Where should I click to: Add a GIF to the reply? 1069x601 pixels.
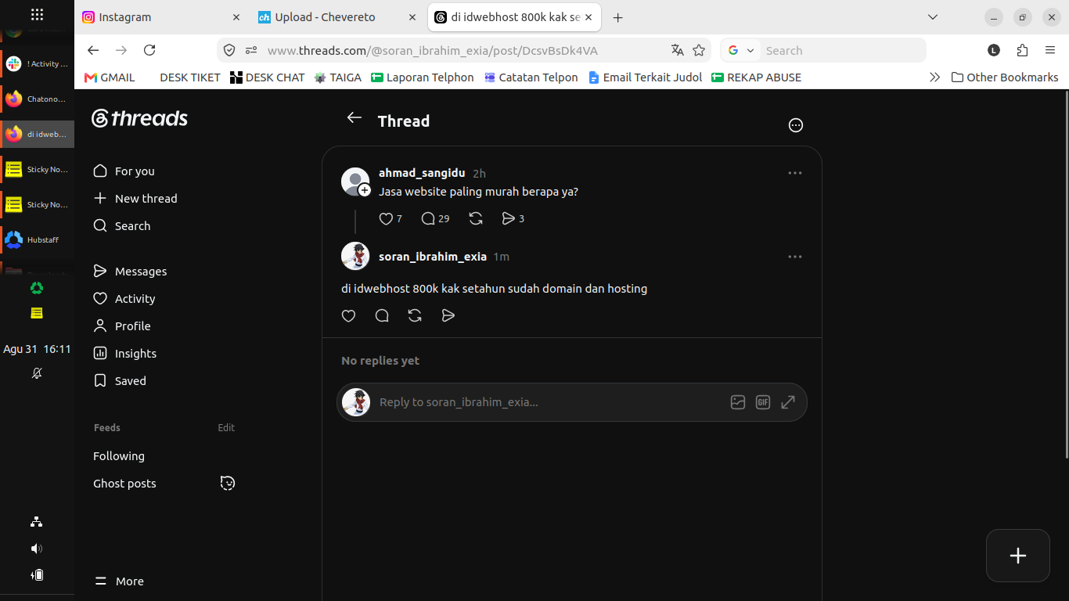[763, 402]
